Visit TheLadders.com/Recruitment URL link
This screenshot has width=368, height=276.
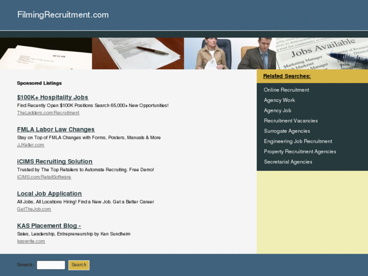coord(48,113)
